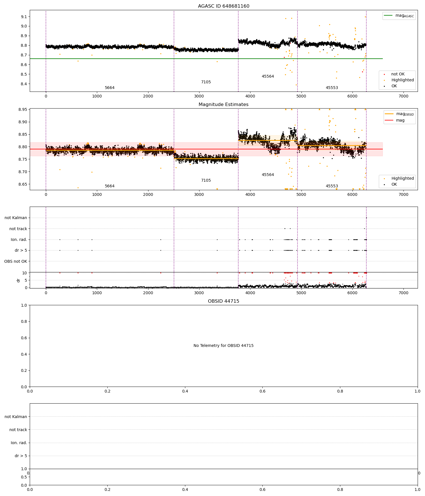Click OBSID label 5664 in Magnitude Estimates plot
The width and height of the screenshot is (425, 496).
coord(110,186)
